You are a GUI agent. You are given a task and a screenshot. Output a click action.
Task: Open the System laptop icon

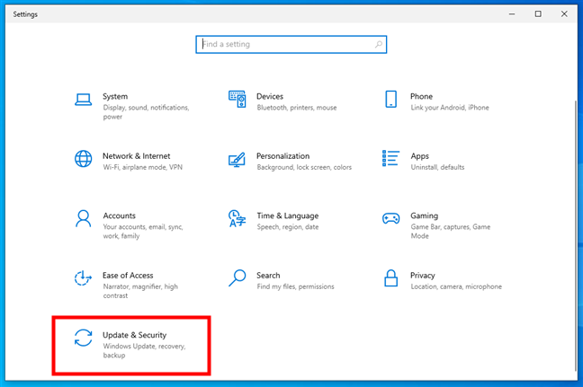tap(84, 100)
